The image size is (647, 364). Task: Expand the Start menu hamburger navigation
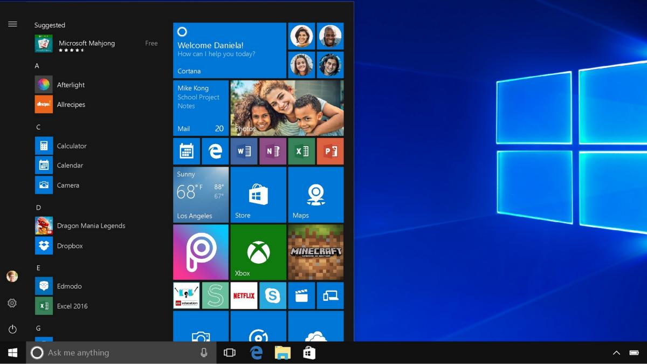[x=12, y=24]
